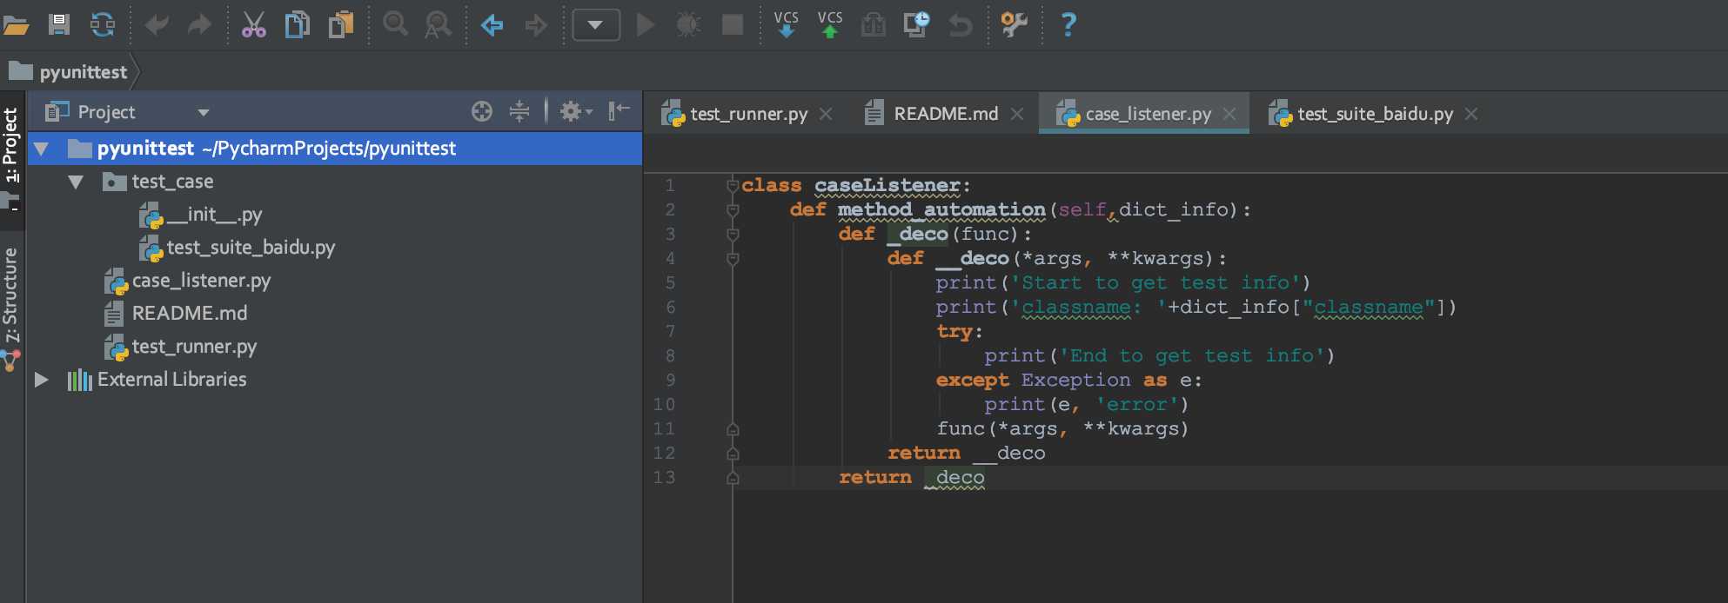This screenshot has width=1728, height=603.
Task: Click the Compare with repository icon
Action: point(874,24)
